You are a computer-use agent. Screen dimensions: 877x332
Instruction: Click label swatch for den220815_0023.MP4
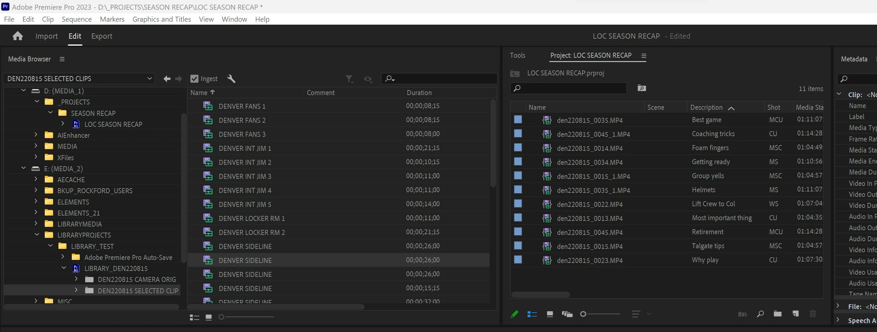pos(518,260)
